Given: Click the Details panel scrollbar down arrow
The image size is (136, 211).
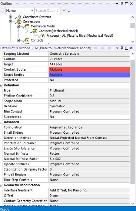Looking at the screenshot, I should (x=133, y=204).
